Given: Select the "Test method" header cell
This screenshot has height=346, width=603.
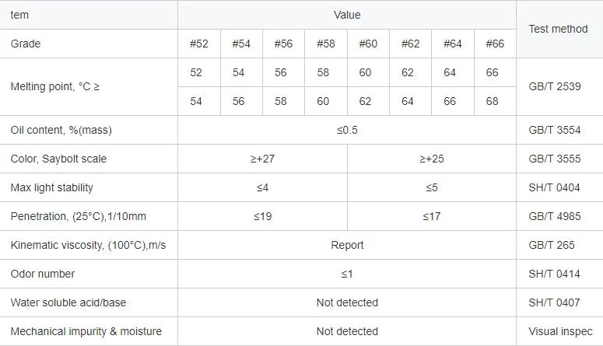Looking at the screenshot, I should [x=558, y=29].
